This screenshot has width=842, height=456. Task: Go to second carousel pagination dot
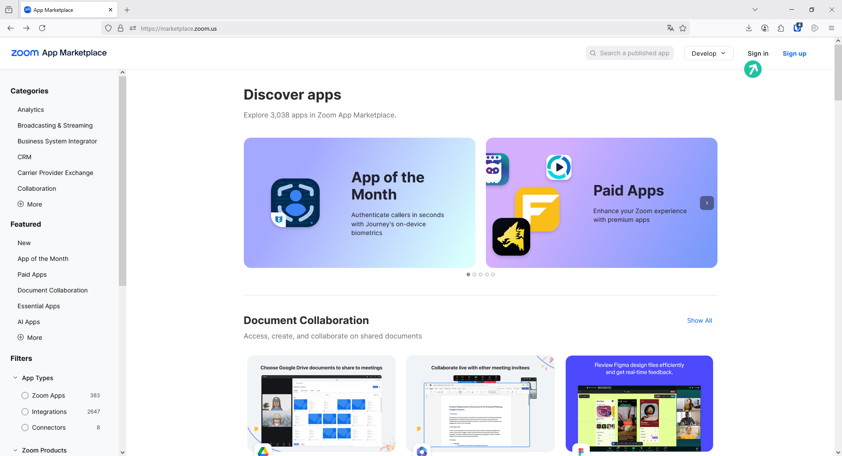(x=475, y=274)
